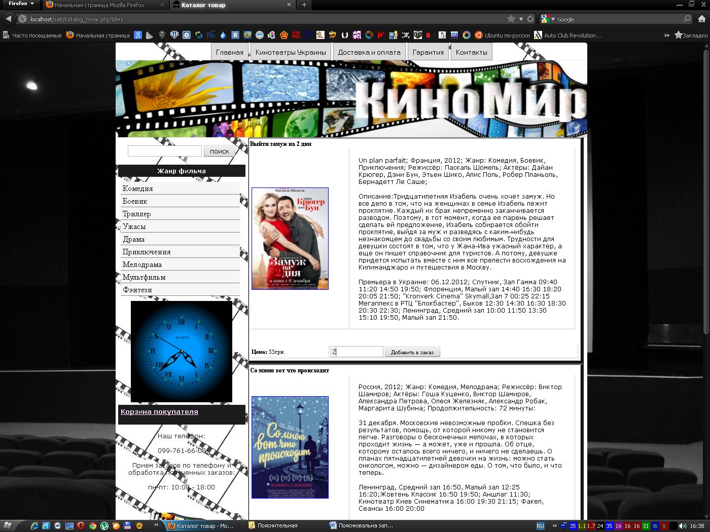Select the 'Драма' genre

click(181, 239)
